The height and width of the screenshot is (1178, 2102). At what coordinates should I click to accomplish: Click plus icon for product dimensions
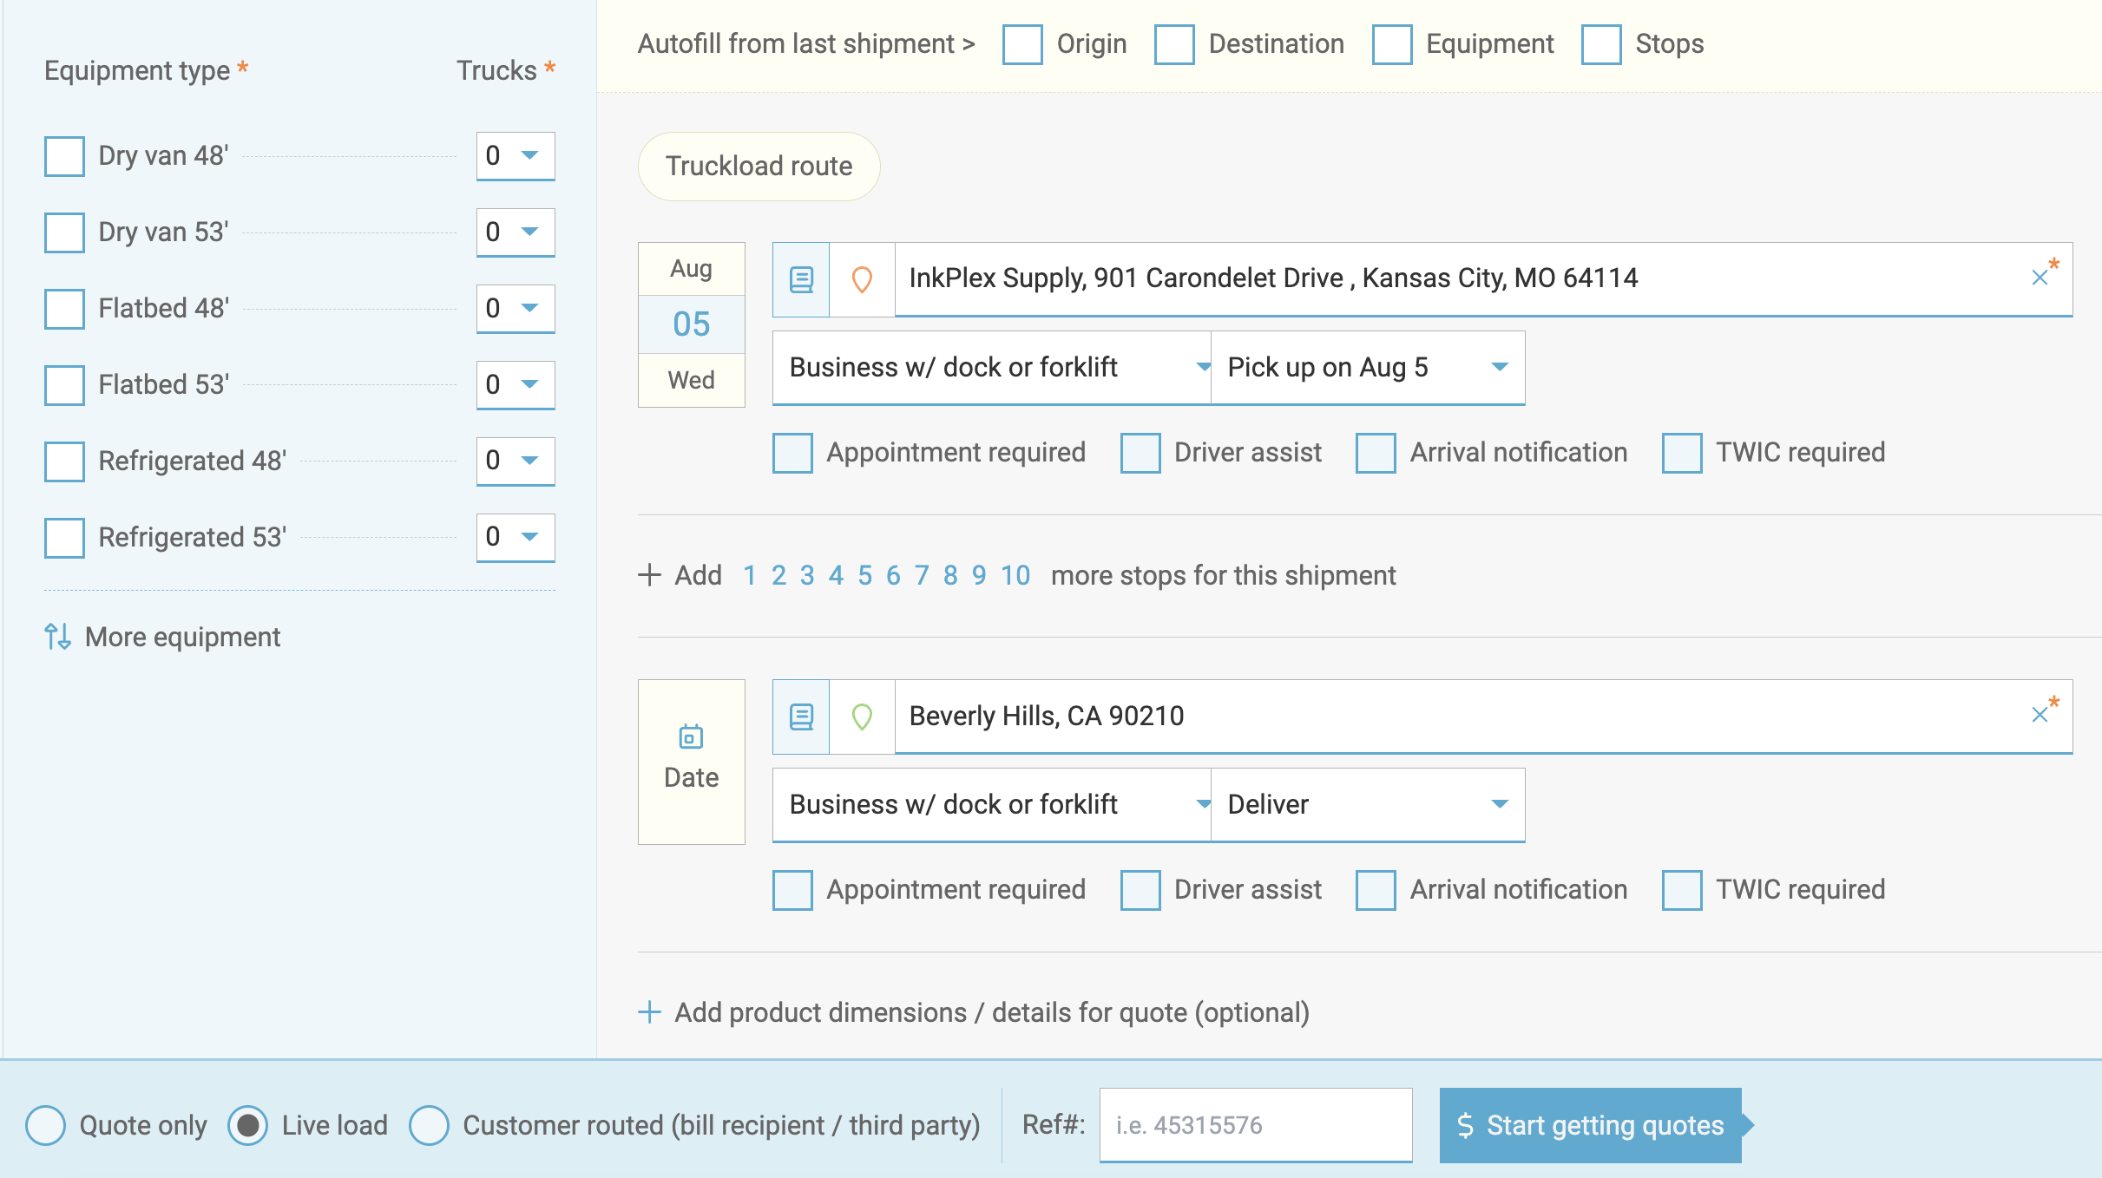pyautogui.click(x=649, y=1012)
